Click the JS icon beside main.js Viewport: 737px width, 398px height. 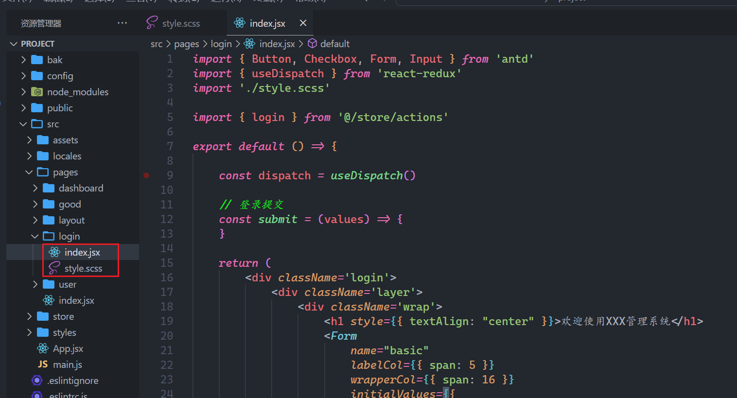click(43, 364)
